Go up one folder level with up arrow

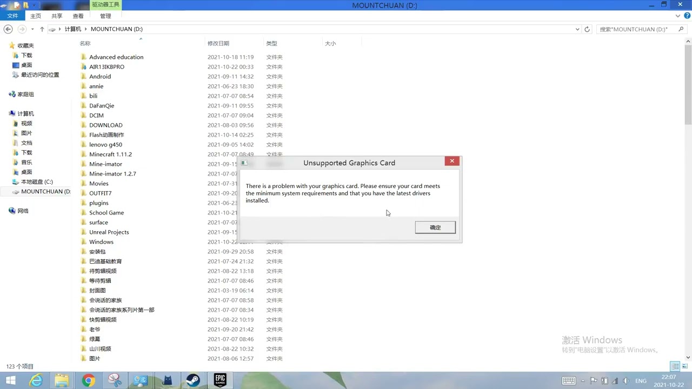42,29
